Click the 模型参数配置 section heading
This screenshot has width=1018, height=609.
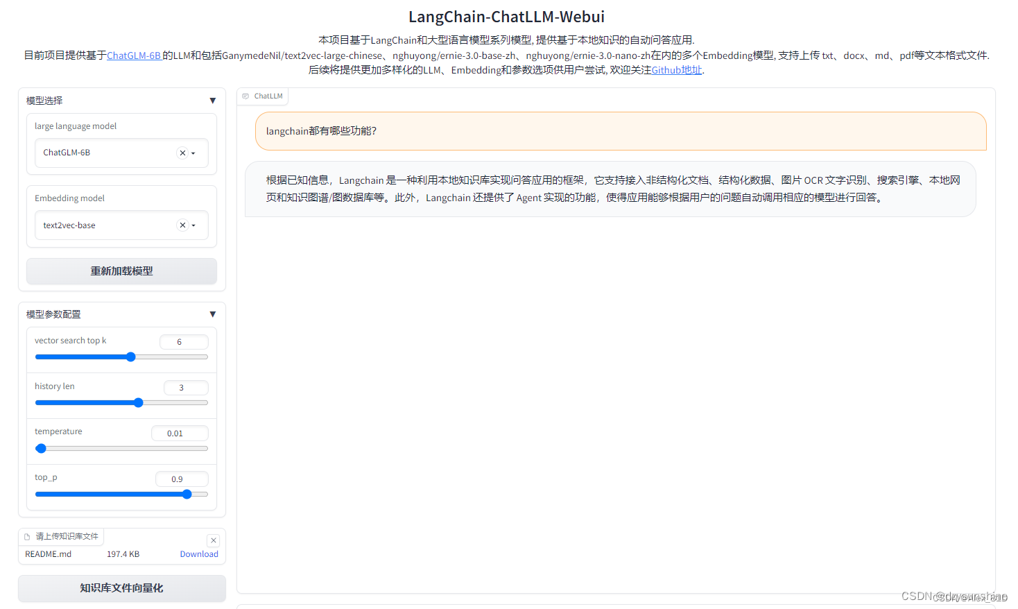[53, 314]
